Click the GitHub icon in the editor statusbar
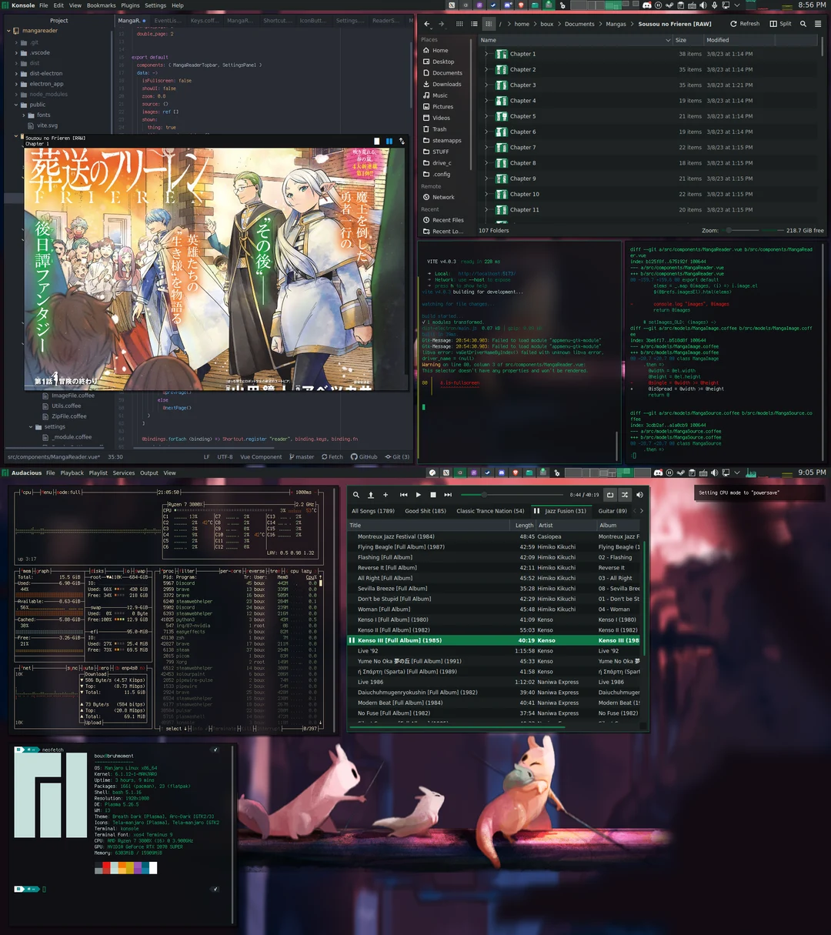This screenshot has height=935, width=831. (x=364, y=456)
